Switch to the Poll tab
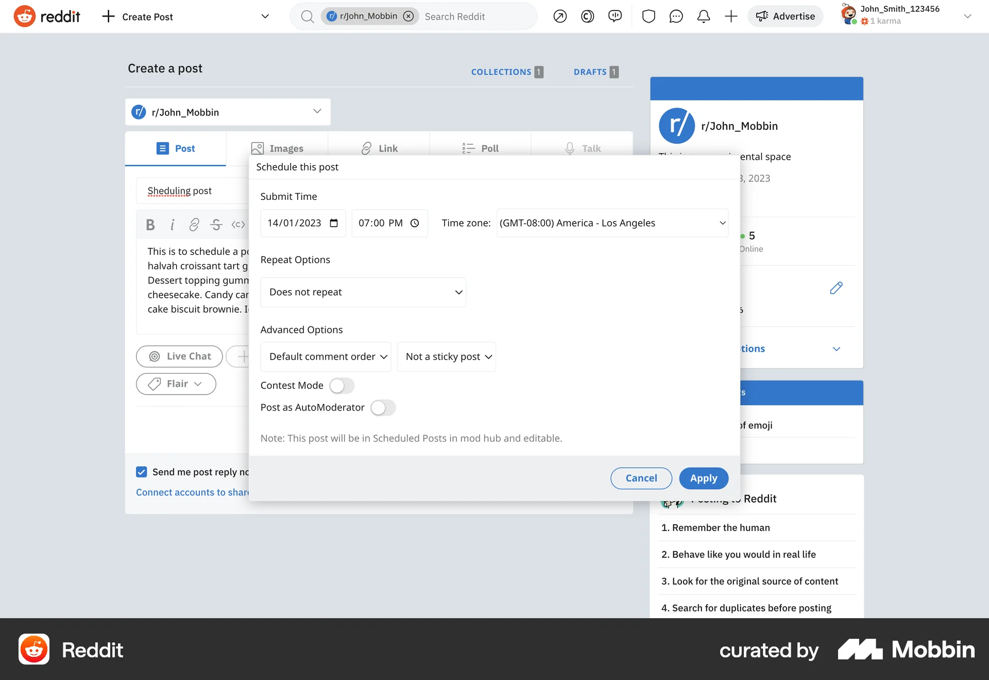Image resolution: width=989 pixels, height=680 pixels. click(481, 148)
